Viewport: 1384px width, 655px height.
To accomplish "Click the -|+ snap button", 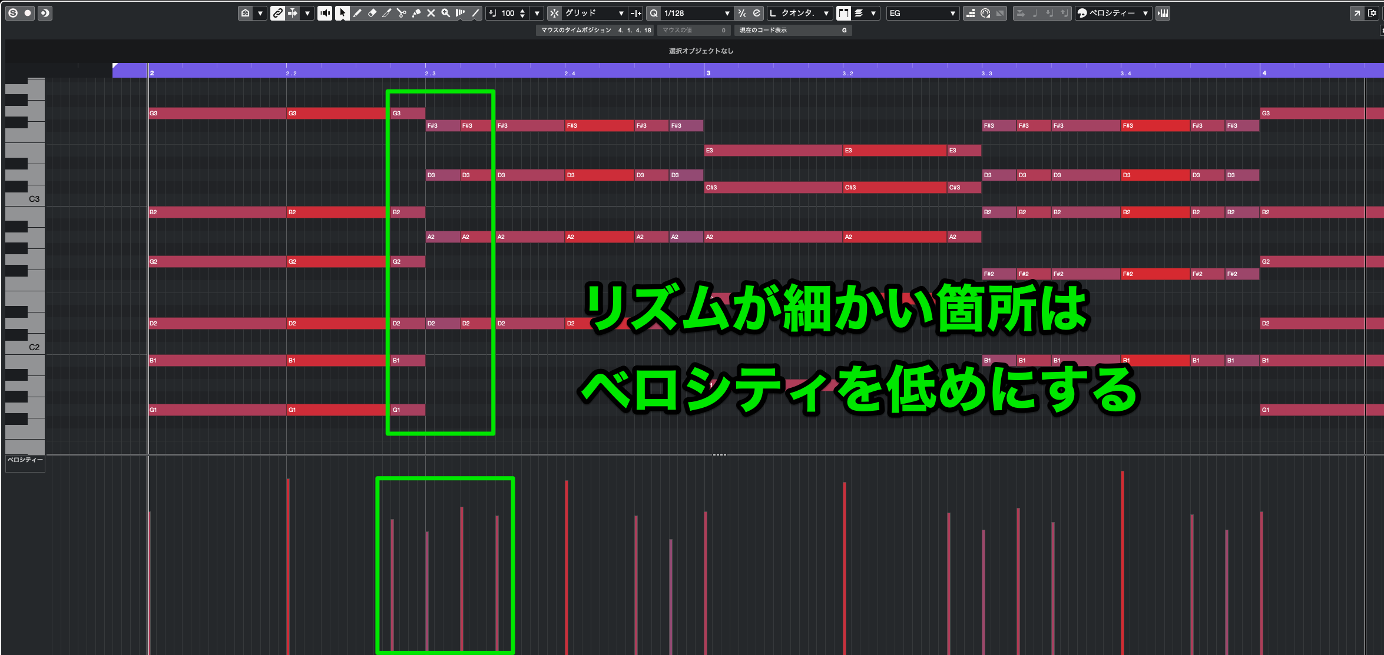I will [636, 13].
